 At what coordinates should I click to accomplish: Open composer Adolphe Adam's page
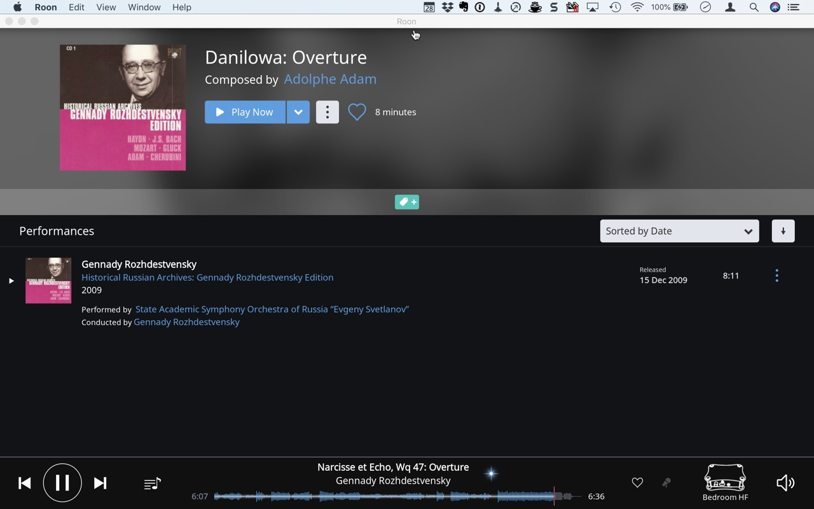[x=330, y=79]
